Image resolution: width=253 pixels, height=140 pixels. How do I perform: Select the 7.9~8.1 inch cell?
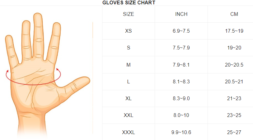[x=181, y=65]
